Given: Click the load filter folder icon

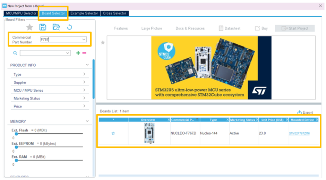Looking at the screenshot, I should pos(56,27).
